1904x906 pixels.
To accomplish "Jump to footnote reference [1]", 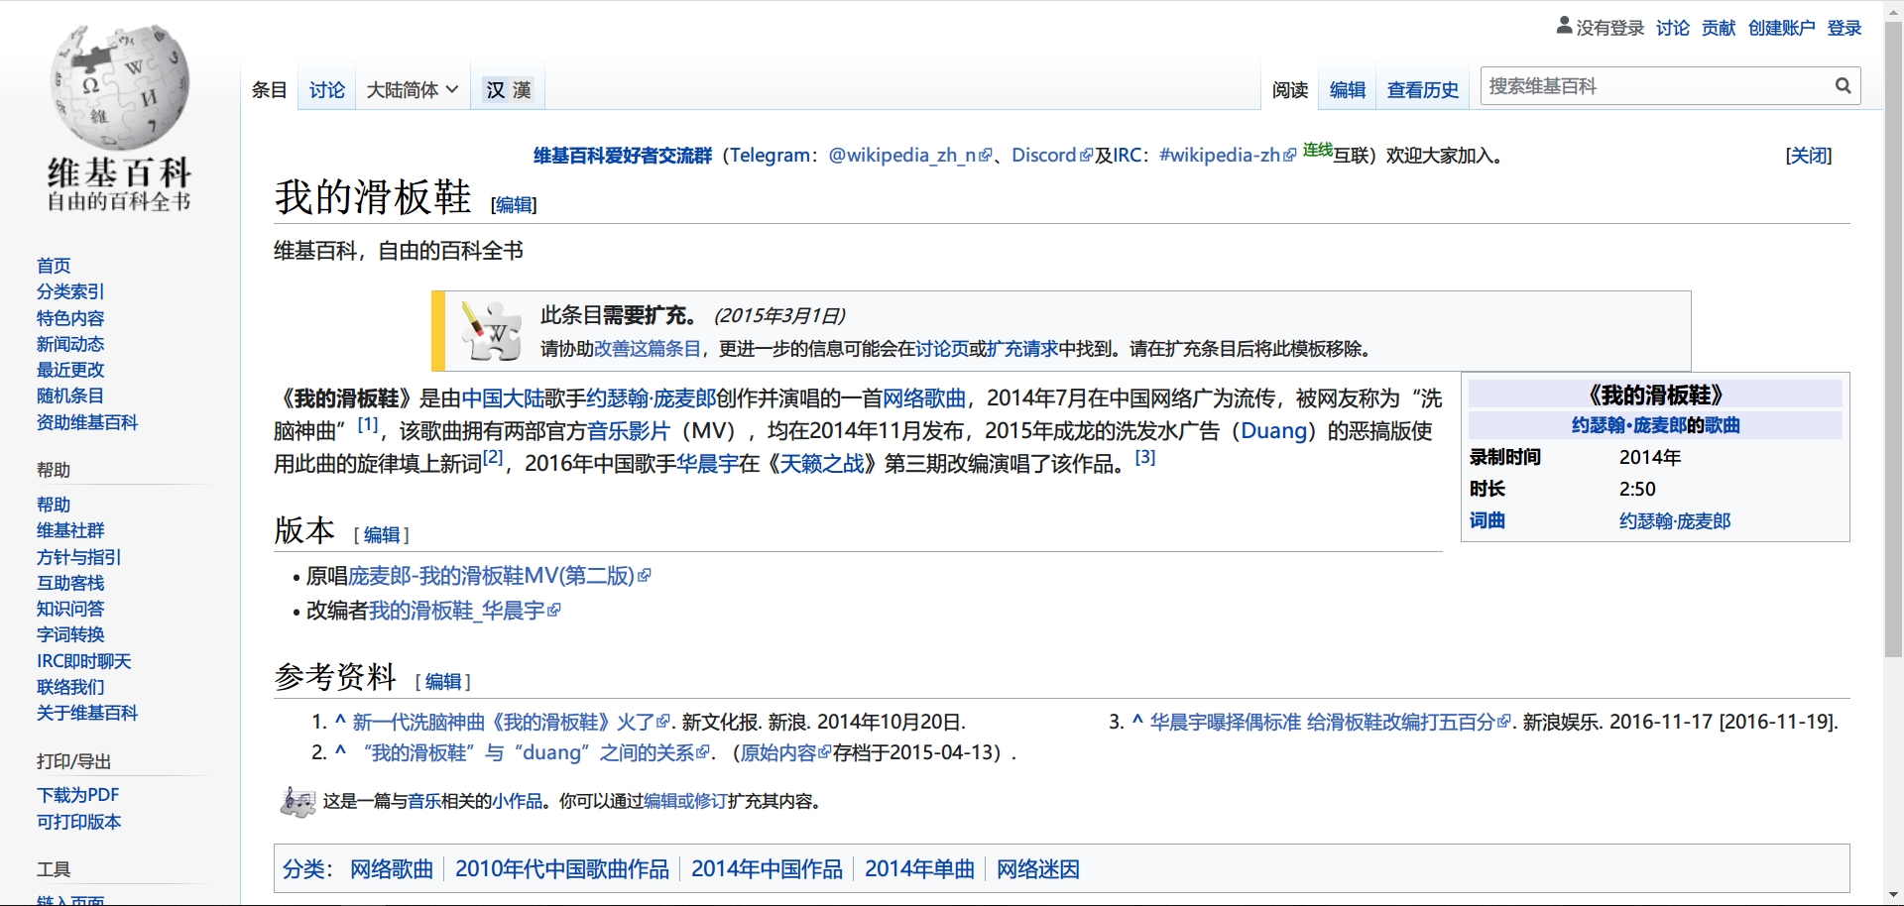I will [367, 424].
